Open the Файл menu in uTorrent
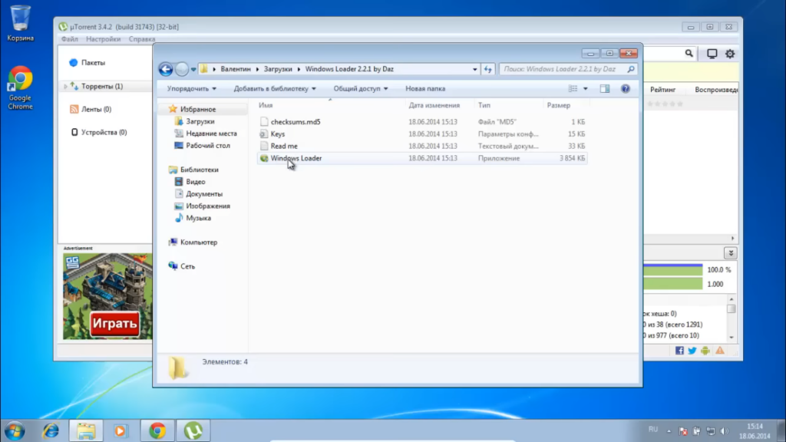 [x=70, y=39]
